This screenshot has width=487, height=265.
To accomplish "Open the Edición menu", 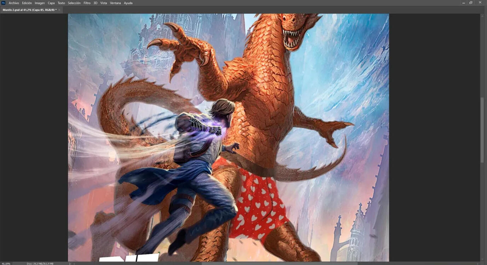I will [27, 3].
